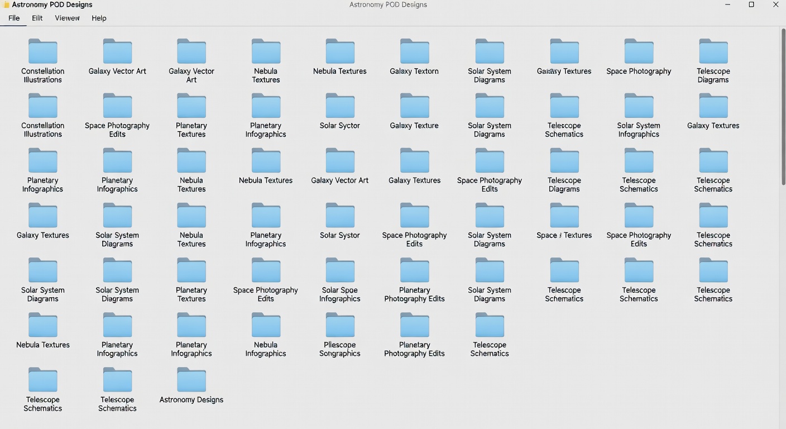Click the folder icon in title bar
The width and height of the screenshot is (786, 429).
[7, 5]
